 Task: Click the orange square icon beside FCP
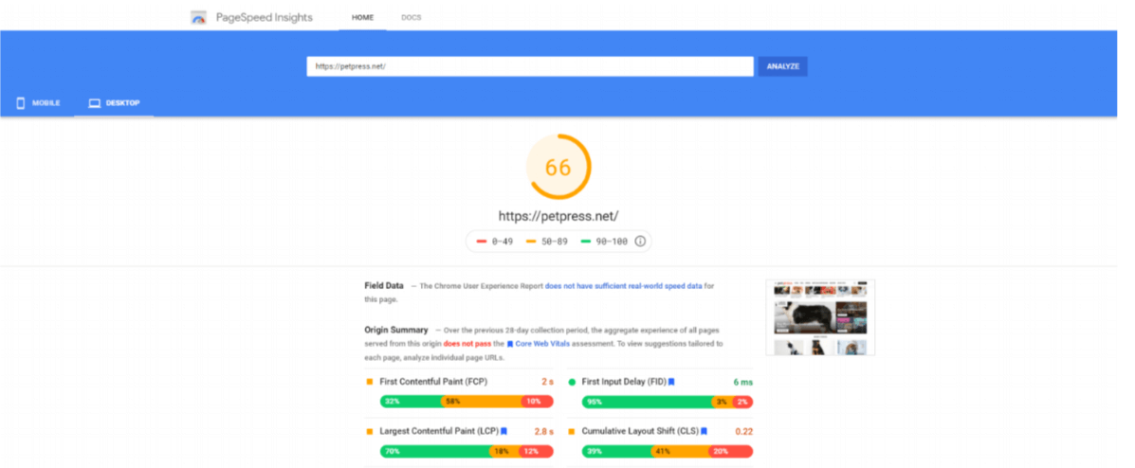pyautogui.click(x=369, y=381)
